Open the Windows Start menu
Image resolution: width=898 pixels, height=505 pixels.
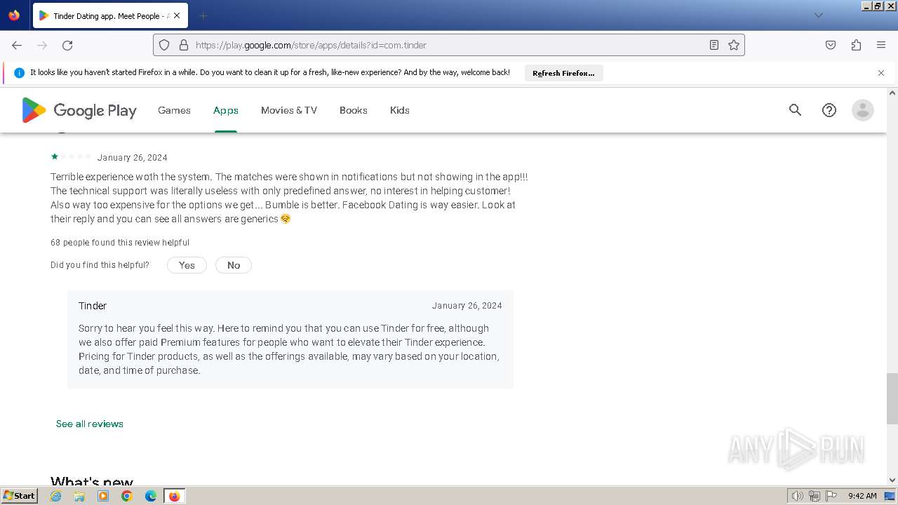click(x=19, y=496)
